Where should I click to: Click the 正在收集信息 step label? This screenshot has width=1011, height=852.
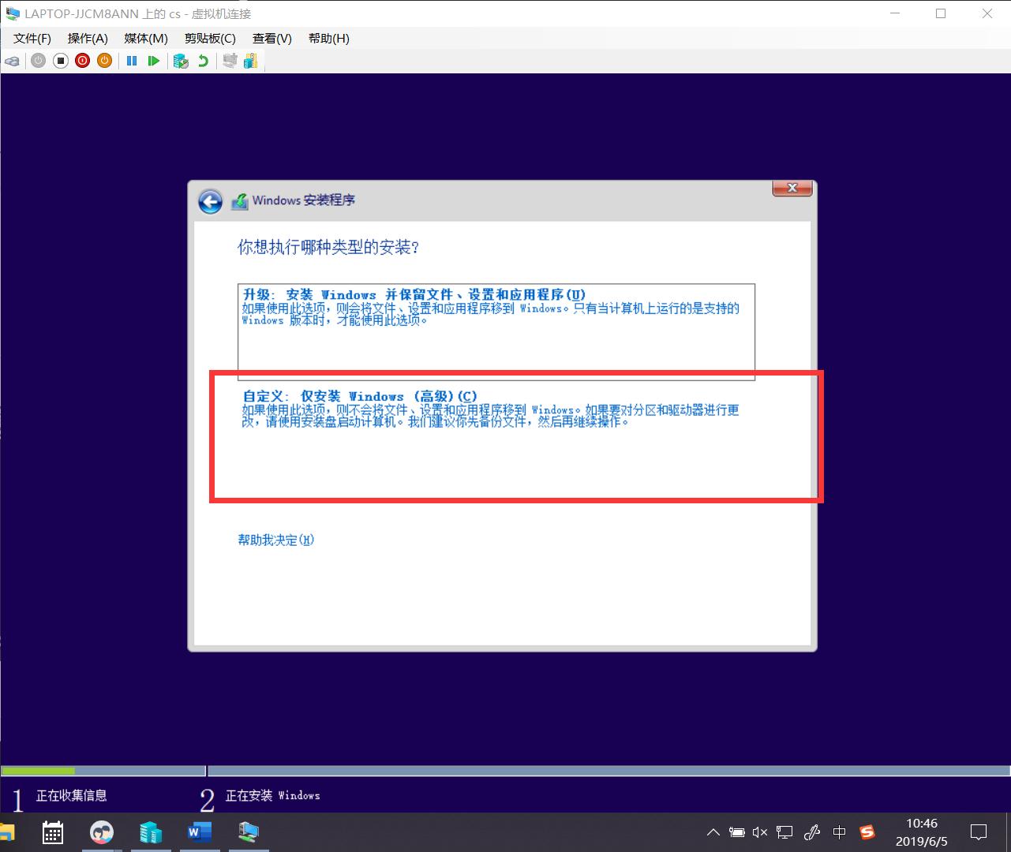click(x=71, y=795)
